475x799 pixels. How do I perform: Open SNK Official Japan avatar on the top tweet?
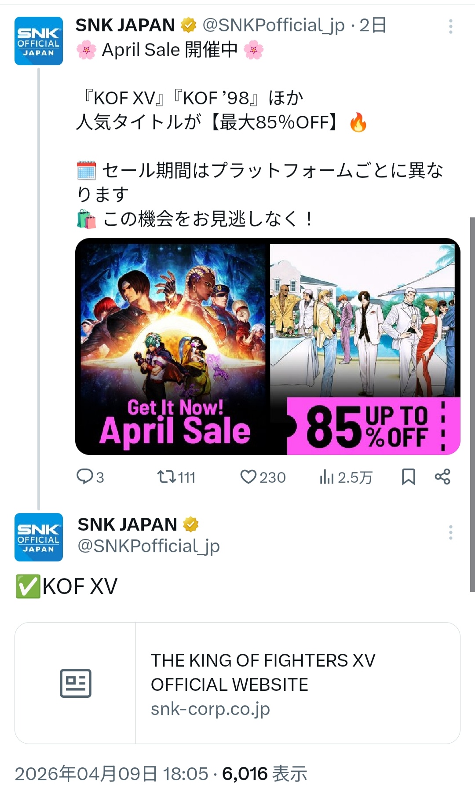39,41
